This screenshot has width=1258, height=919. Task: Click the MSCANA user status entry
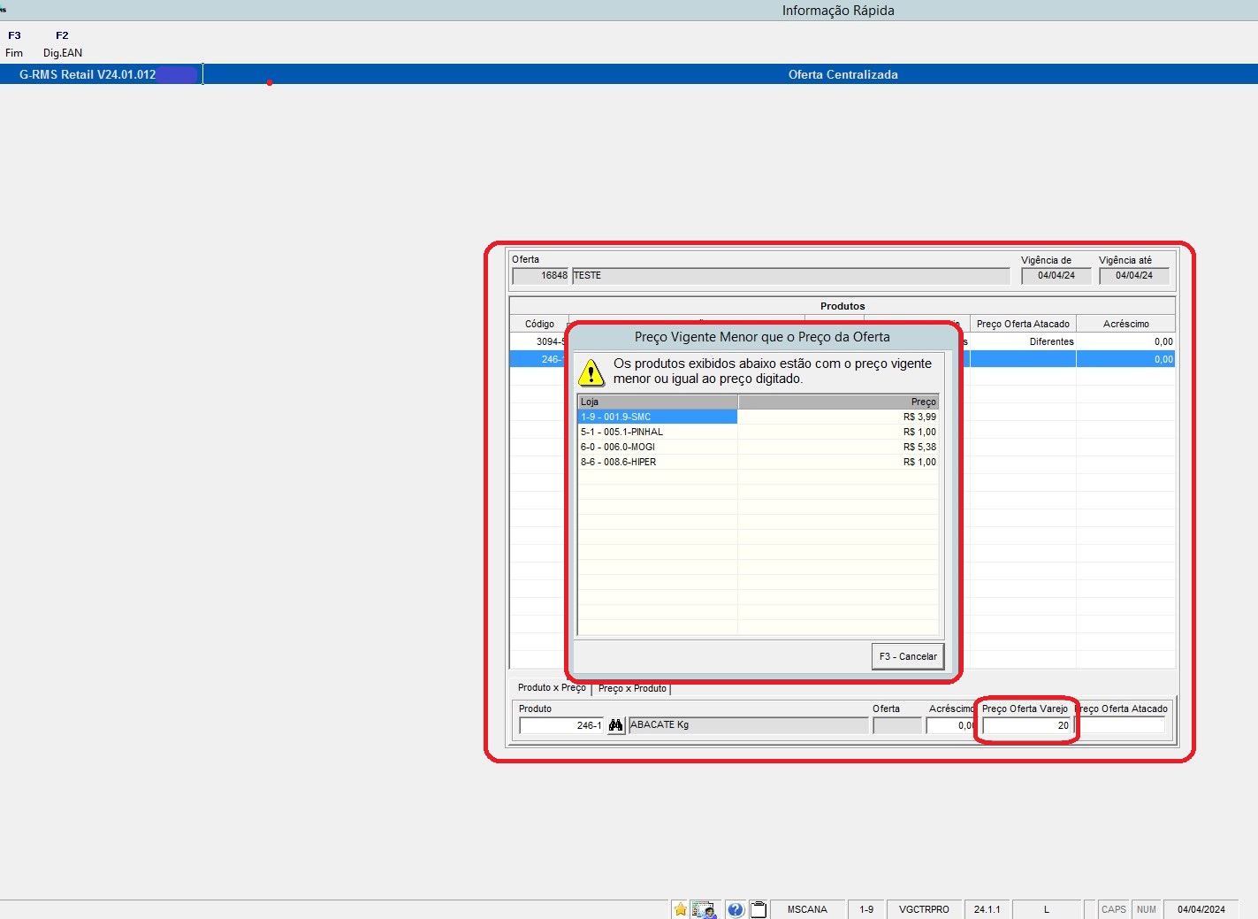pyautogui.click(x=807, y=909)
